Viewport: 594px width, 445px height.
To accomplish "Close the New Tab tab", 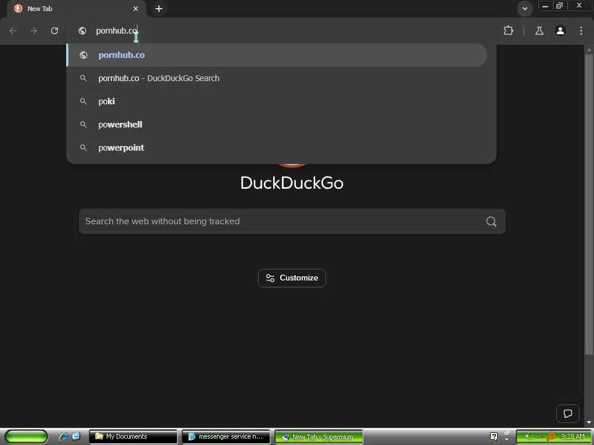I will (136, 8).
